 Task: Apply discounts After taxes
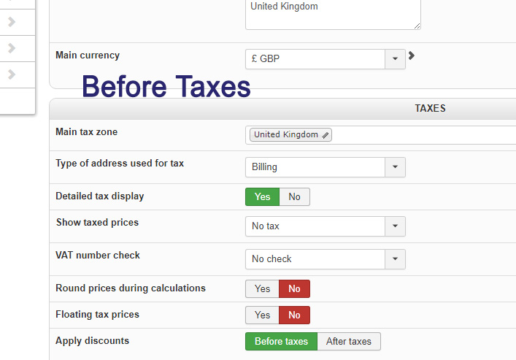[x=349, y=341]
